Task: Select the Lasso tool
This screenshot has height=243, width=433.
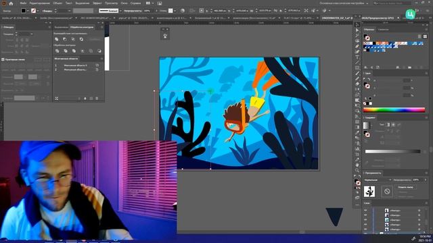Action: pyautogui.click(x=357, y=40)
